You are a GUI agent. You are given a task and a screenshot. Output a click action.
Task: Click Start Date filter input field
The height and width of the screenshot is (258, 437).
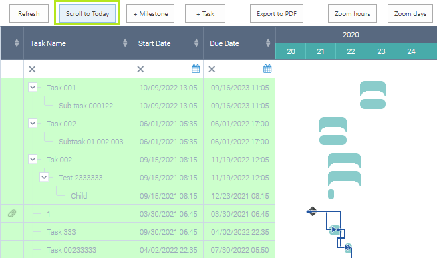tap(168, 69)
